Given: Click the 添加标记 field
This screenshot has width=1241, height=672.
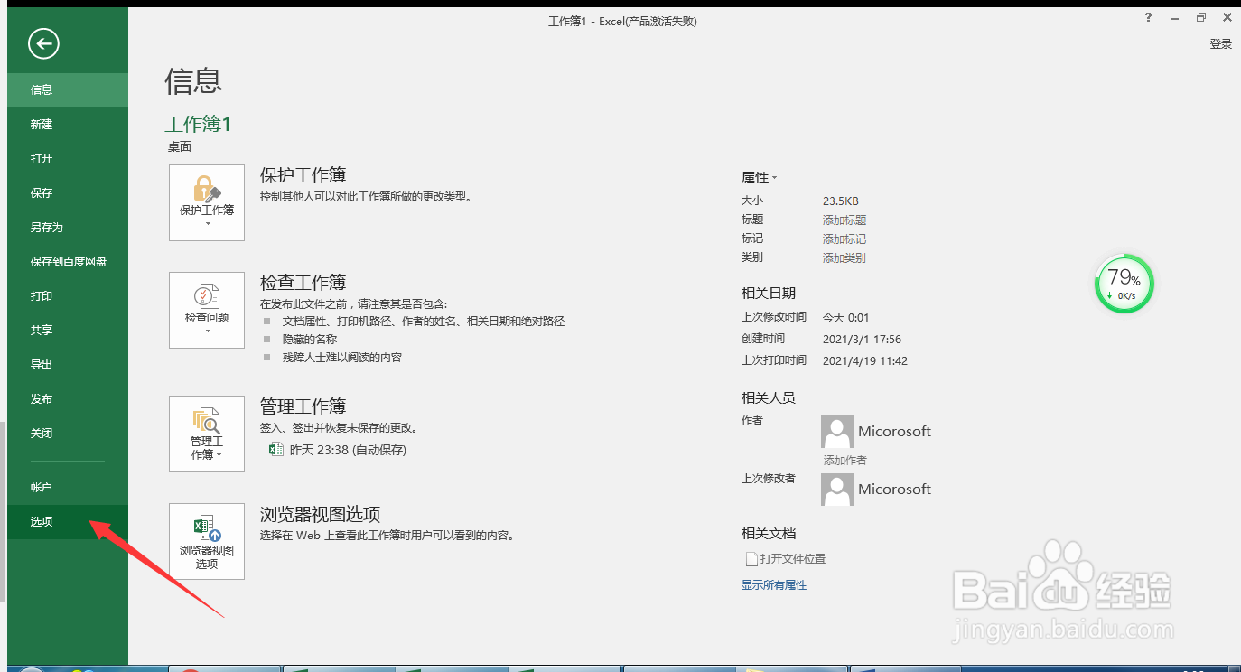Looking at the screenshot, I should click(x=844, y=239).
